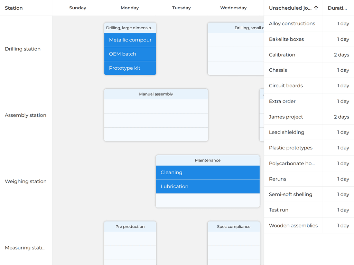Select the Calibration unscheduled job
Screen dimensions: 354x265
[282, 55]
